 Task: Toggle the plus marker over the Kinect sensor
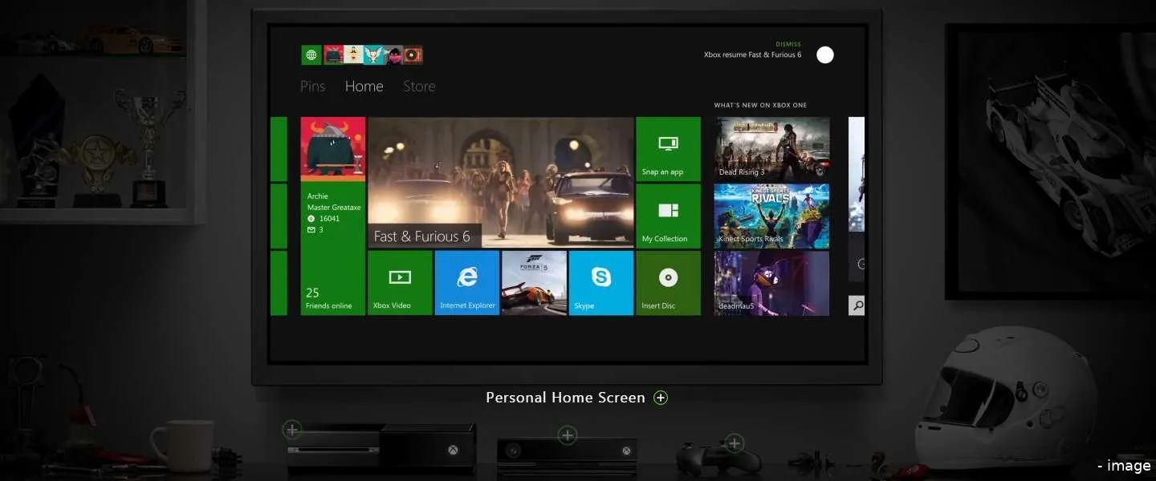click(x=568, y=435)
